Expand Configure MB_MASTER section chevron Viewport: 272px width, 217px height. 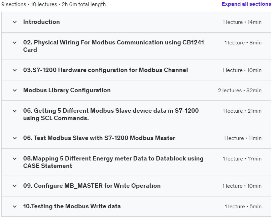point(14,186)
